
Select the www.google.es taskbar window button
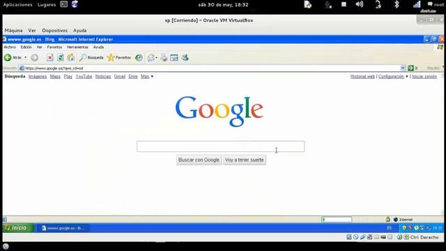[x=63, y=228]
